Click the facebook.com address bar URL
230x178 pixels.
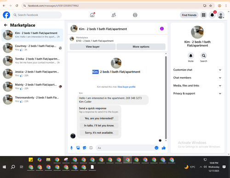pos(53,6)
